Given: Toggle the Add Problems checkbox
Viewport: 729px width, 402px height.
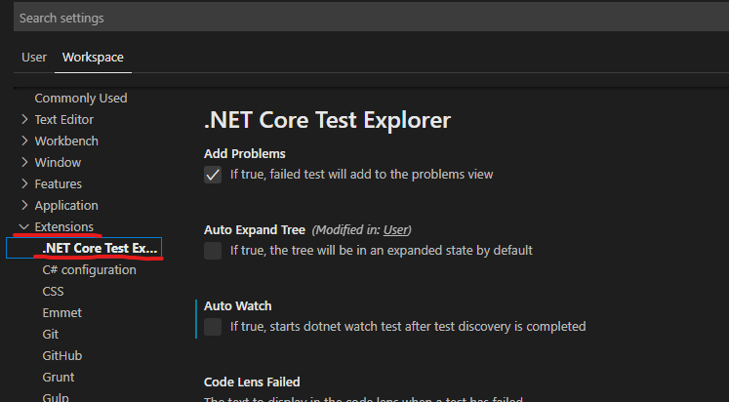Looking at the screenshot, I should coord(213,175).
